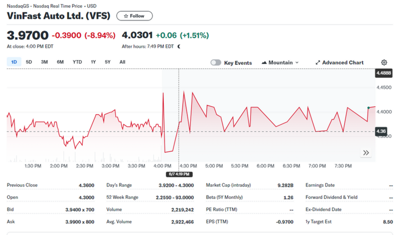This screenshot has height=235, width=399.
Task: Click Market Cap value 9.282B
Action: pos(285,185)
